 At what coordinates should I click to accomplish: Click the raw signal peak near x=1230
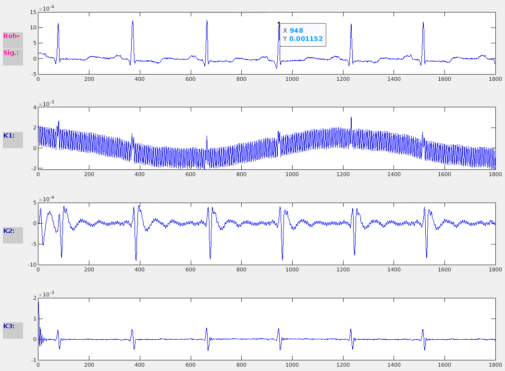[x=351, y=25]
